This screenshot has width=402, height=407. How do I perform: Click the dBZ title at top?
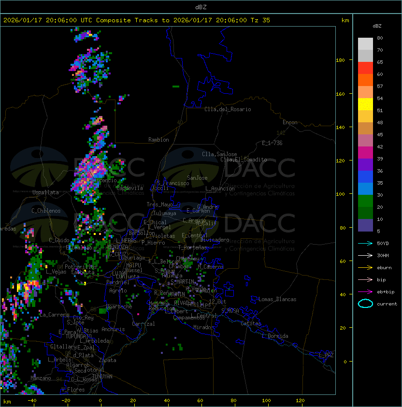tap(201, 7)
